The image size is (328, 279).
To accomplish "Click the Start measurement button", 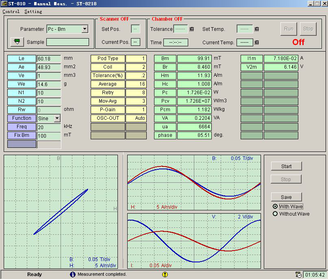I will (x=286, y=166).
